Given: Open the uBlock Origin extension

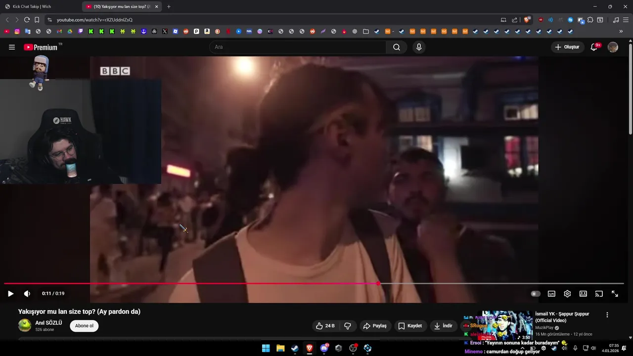Looking at the screenshot, I should point(541,20).
